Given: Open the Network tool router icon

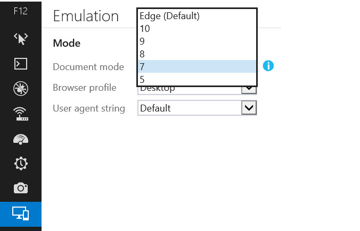Looking at the screenshot, I should point(21,114).
